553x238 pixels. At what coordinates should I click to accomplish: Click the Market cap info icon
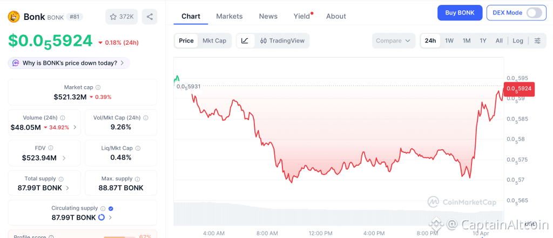98,87
